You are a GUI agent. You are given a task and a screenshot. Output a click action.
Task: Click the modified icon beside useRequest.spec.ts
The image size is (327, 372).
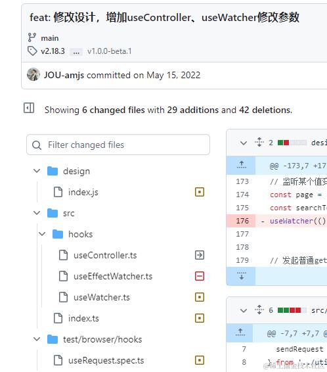point(200,360)
